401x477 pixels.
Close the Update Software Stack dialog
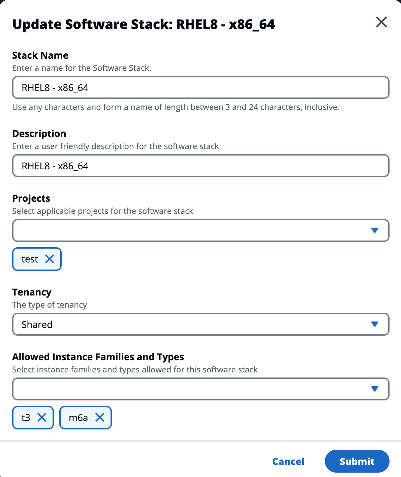[x=381, y=22]
